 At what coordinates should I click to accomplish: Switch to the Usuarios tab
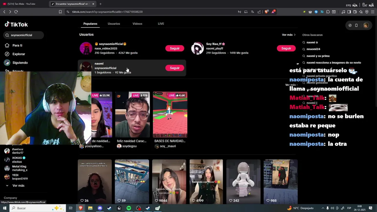[114, 24]
